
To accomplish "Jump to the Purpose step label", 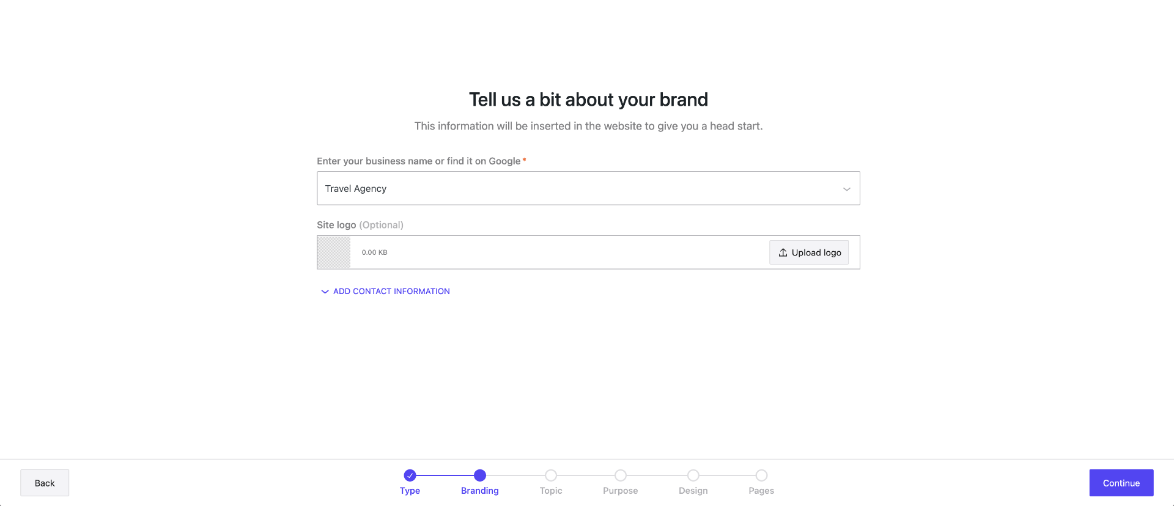I will coord(620,491).
